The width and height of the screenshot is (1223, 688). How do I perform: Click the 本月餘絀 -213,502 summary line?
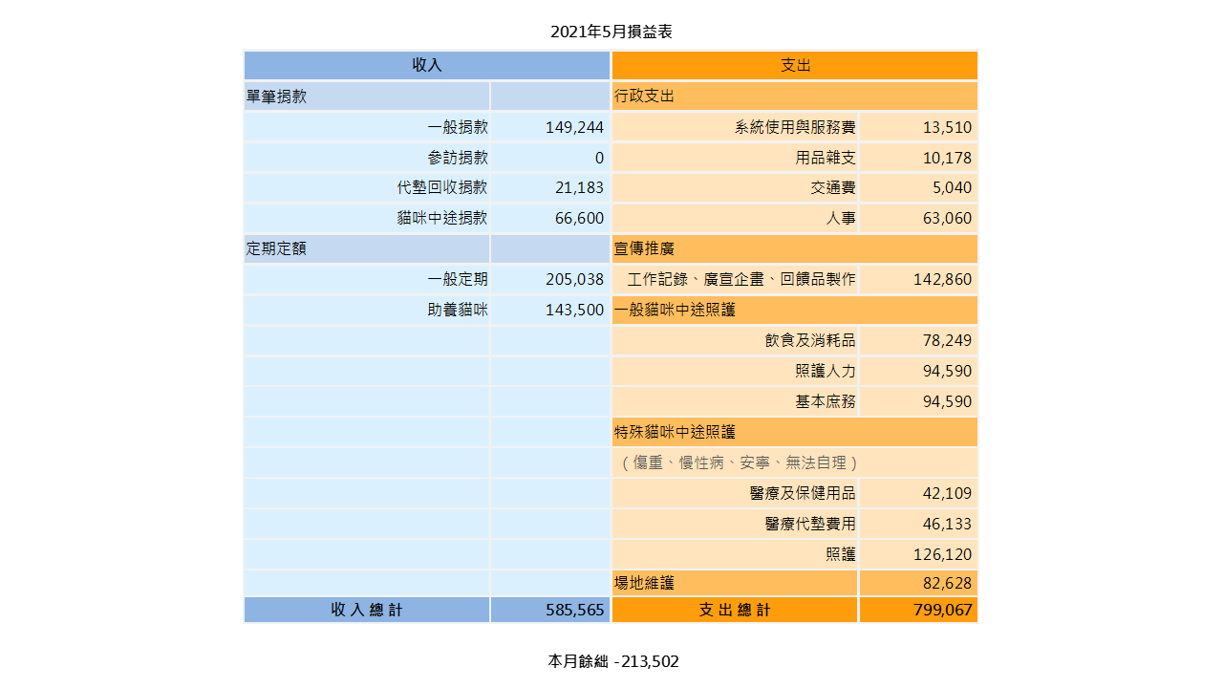[613, 661]
